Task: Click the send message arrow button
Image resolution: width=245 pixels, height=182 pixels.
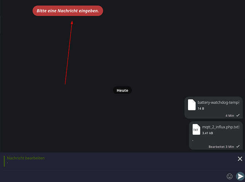Action: [x=240, y=176]
